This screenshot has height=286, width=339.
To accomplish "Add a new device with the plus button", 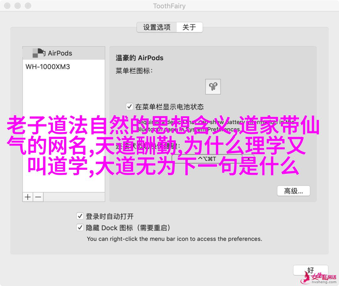I will pos(28,197).
